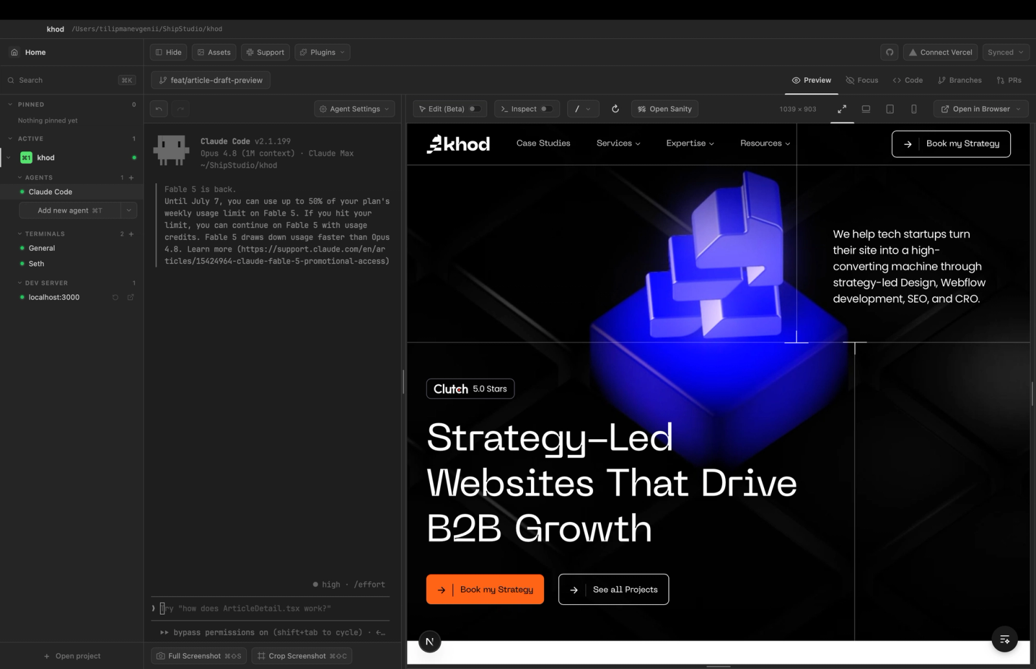Click the Hide button
Viewport: 1036px width, 669px height.
click(168, 52)
